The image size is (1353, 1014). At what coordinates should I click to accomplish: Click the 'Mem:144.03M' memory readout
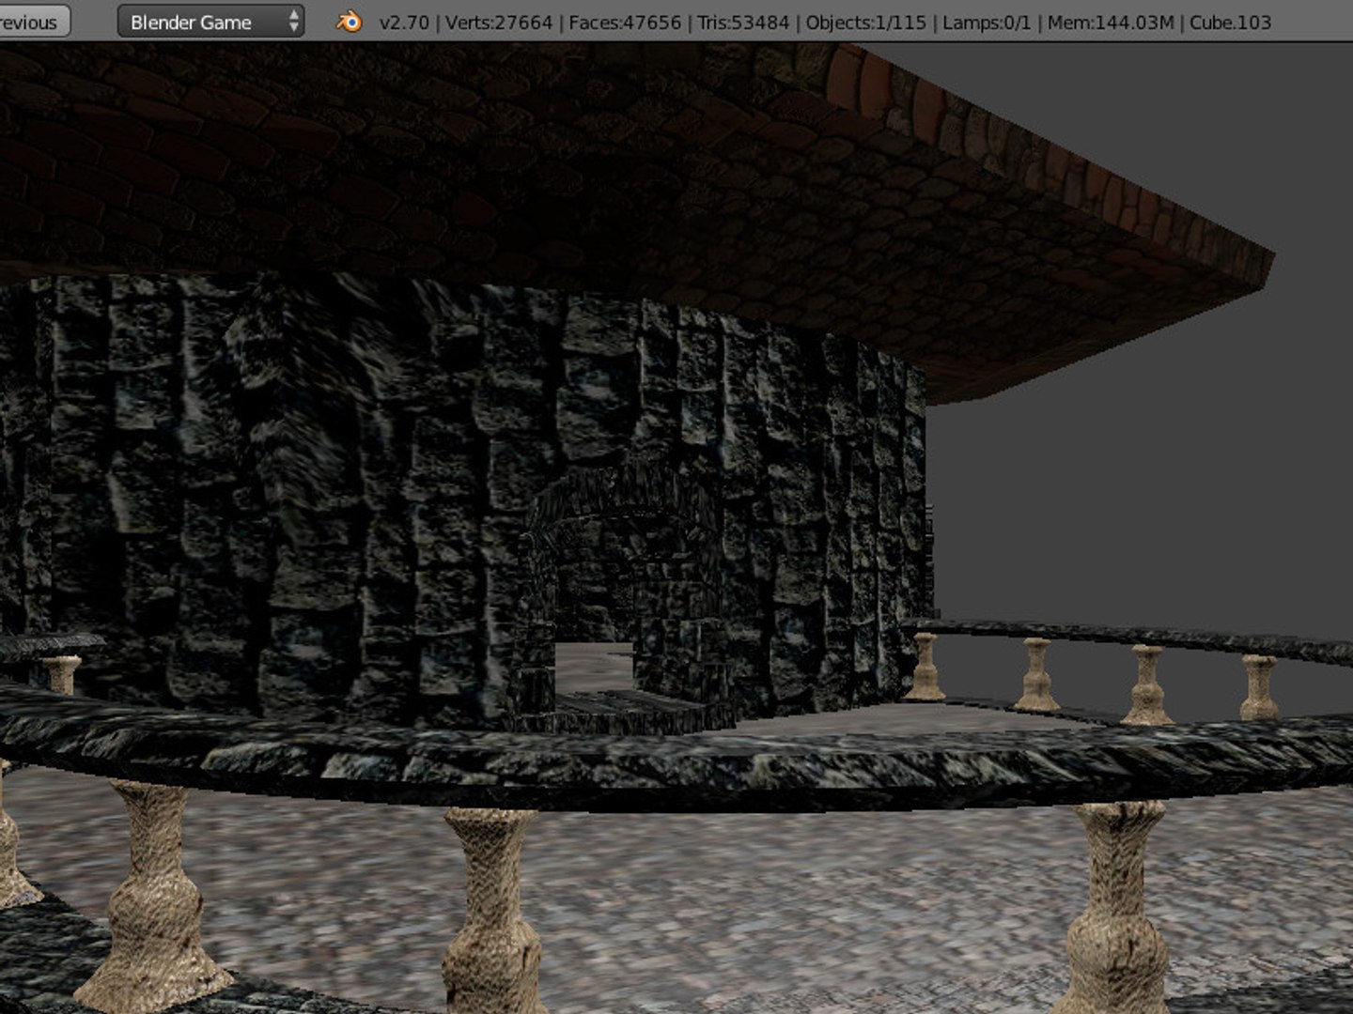click(x=1111, y=23)
